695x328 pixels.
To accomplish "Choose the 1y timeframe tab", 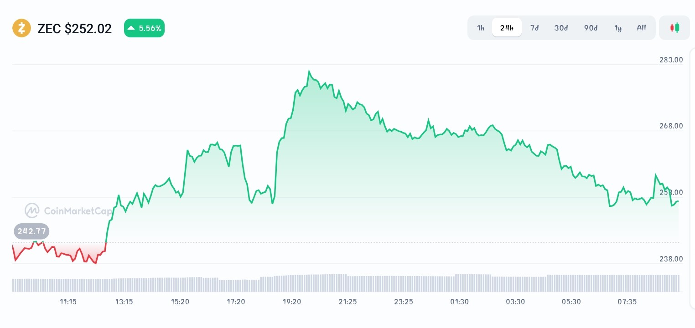I will (618, 28).
